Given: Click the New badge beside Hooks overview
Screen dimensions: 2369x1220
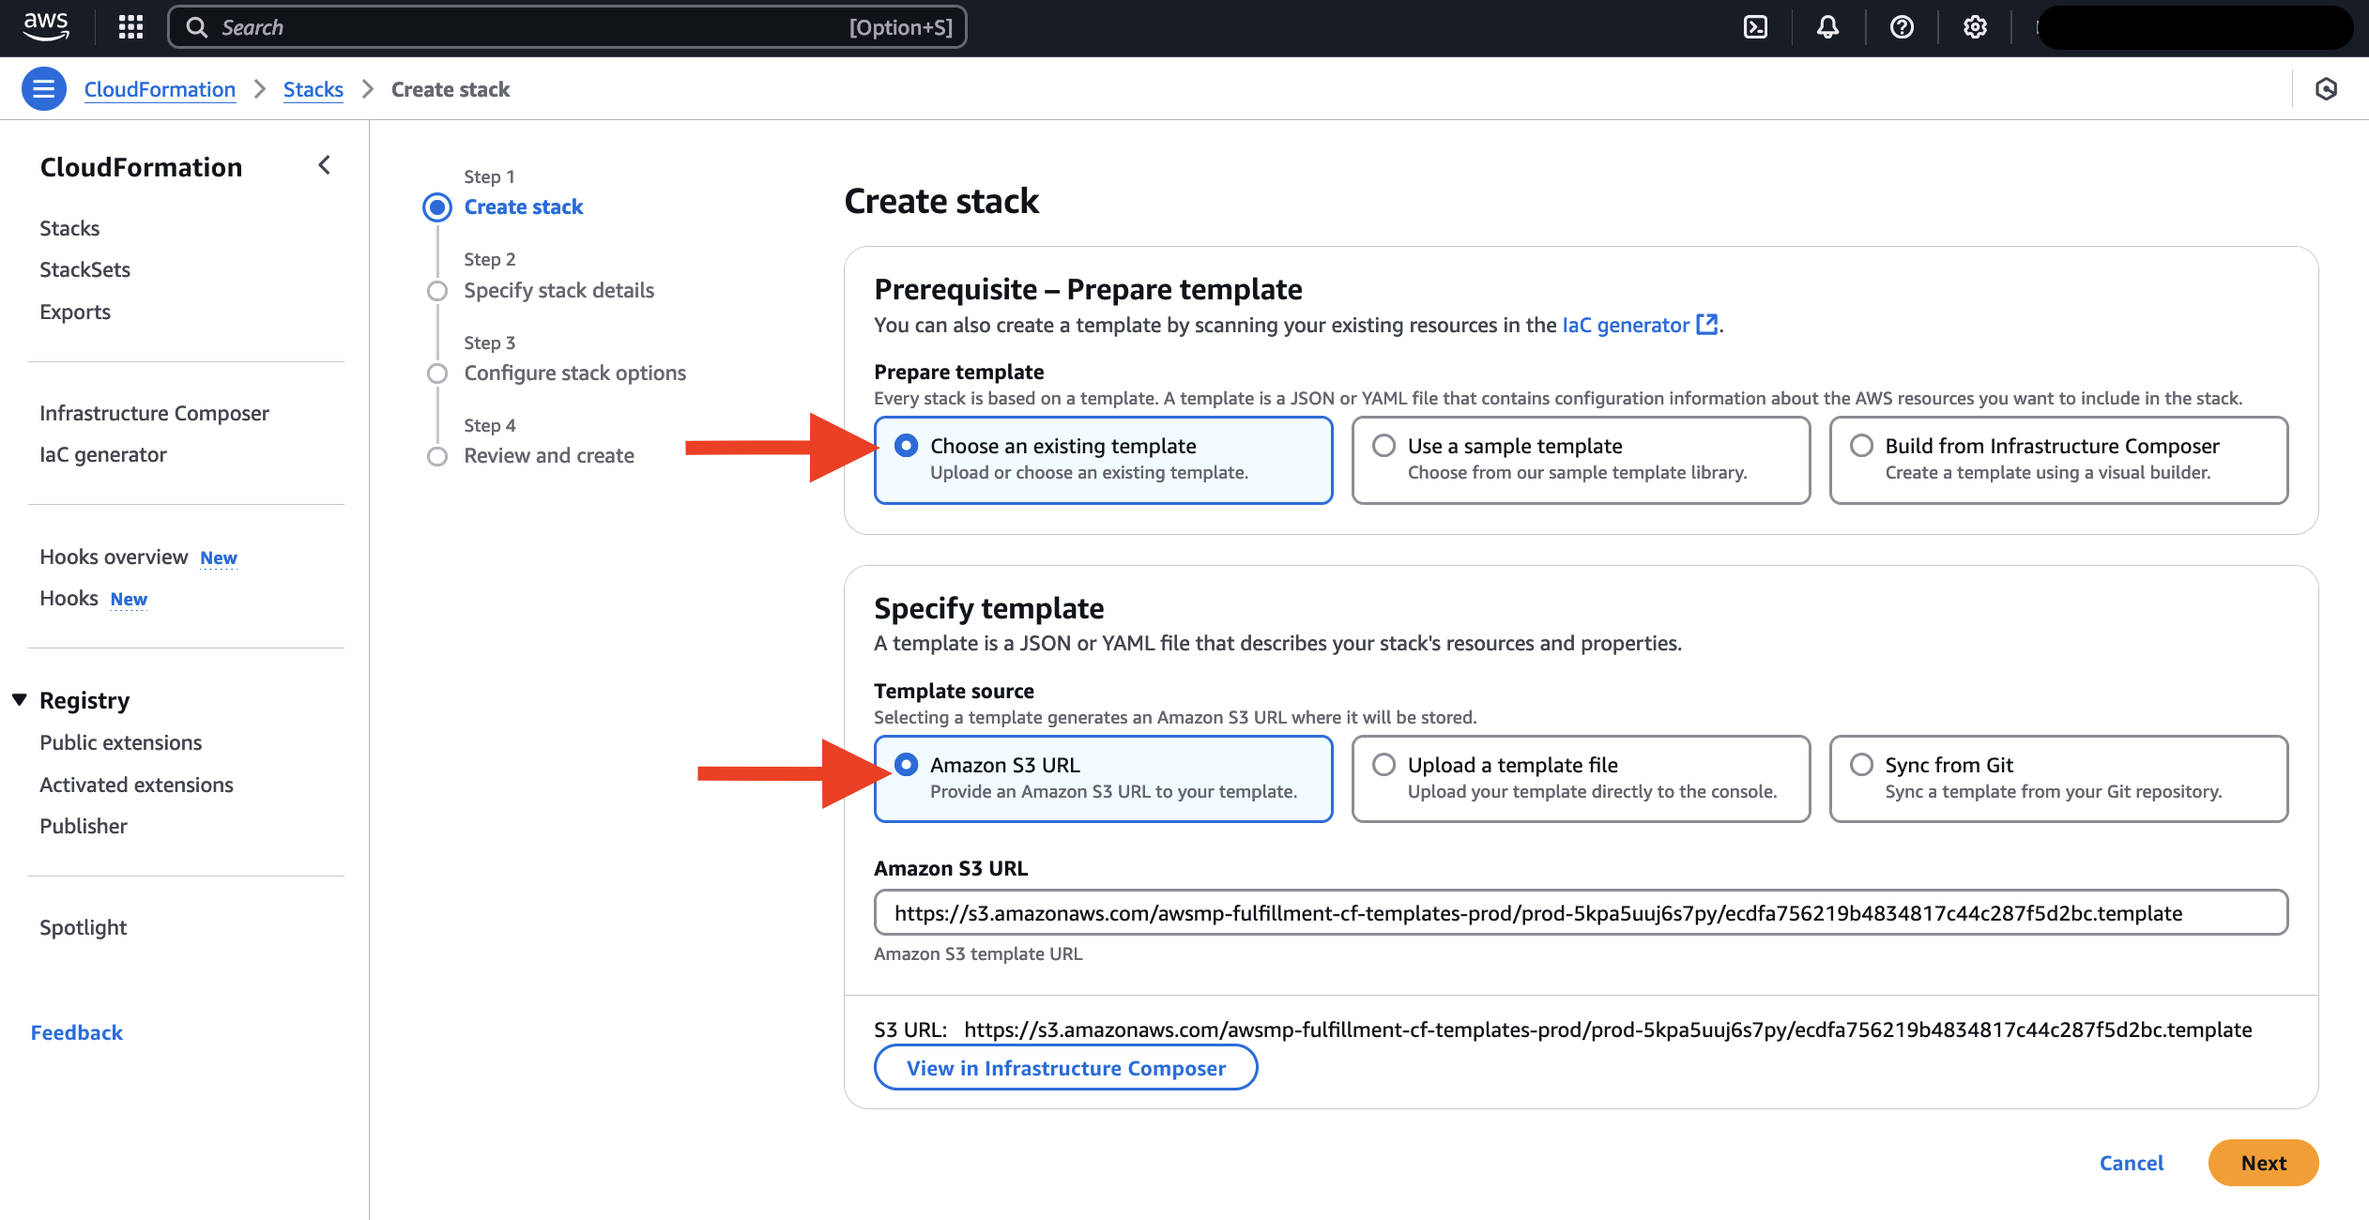Looking at the screenshot, I should click(219, 557).
